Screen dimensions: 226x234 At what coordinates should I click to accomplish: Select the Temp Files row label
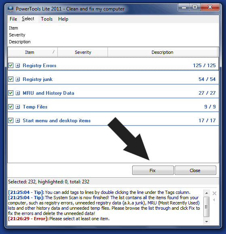(x=35, y=107)
